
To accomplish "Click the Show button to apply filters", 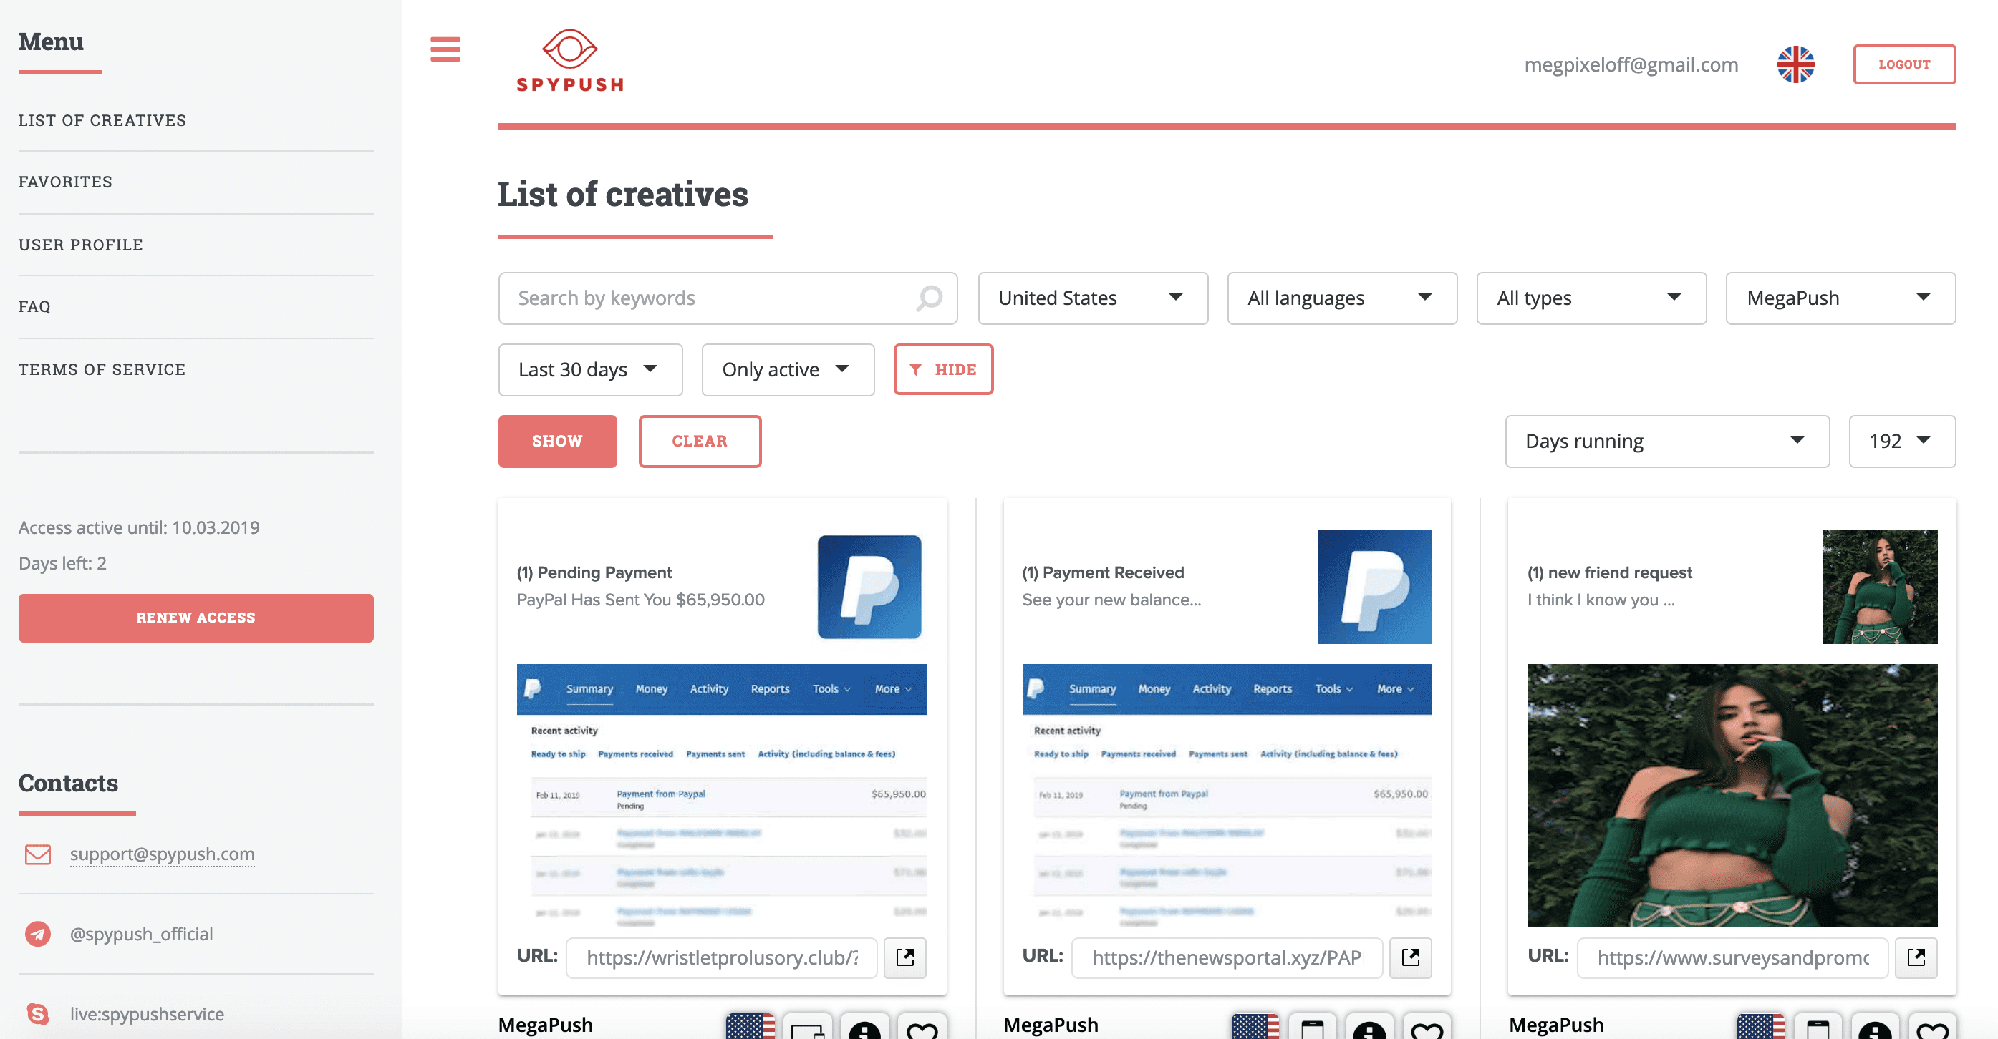I will click(x=556, y=439).
